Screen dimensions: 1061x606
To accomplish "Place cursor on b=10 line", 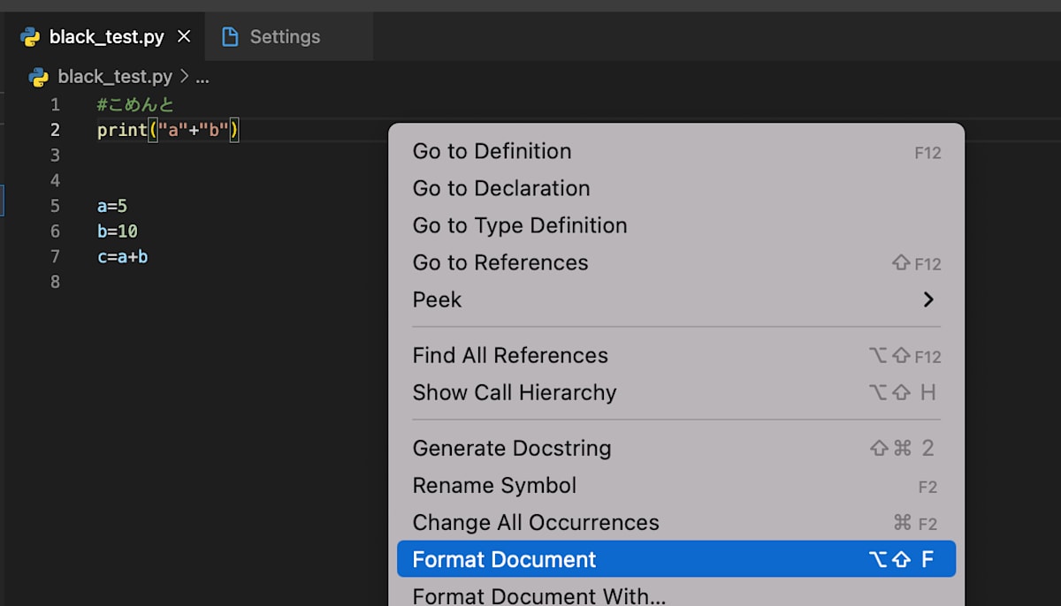I will [118, 231].
